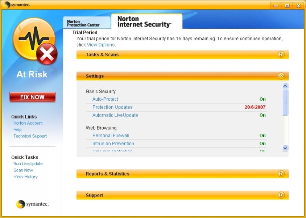Click the Help quick link
The image size is (306, 218).
(x=17, y=129)
